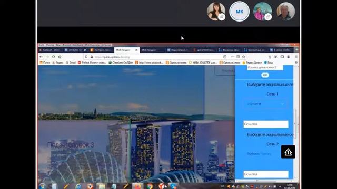This screenshot has height=189, width=337.
Task: Click the "Подзаголовок 3" heading text
Action: [71, 145]
